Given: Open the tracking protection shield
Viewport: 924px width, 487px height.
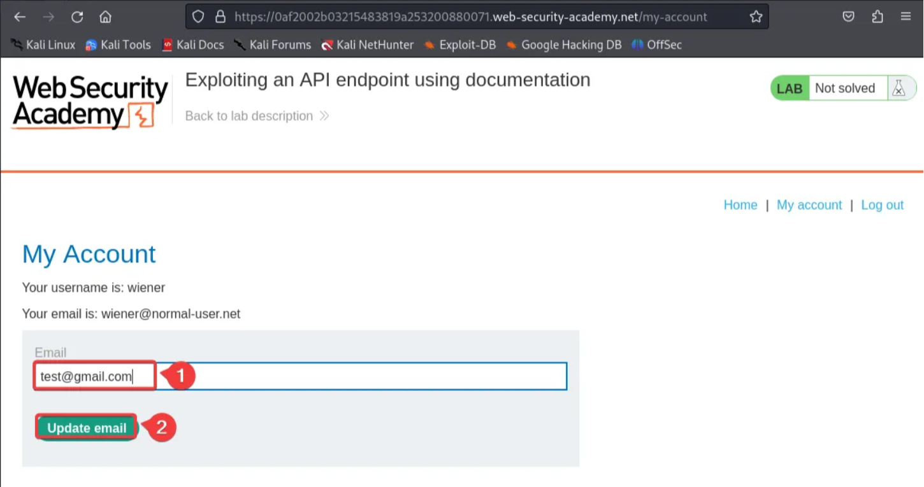Looking at the screenshot, I should [198, 17].
